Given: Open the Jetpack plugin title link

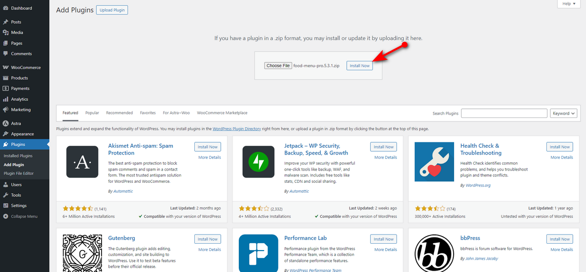Looking at the screenshot, I should click(316, 149).
